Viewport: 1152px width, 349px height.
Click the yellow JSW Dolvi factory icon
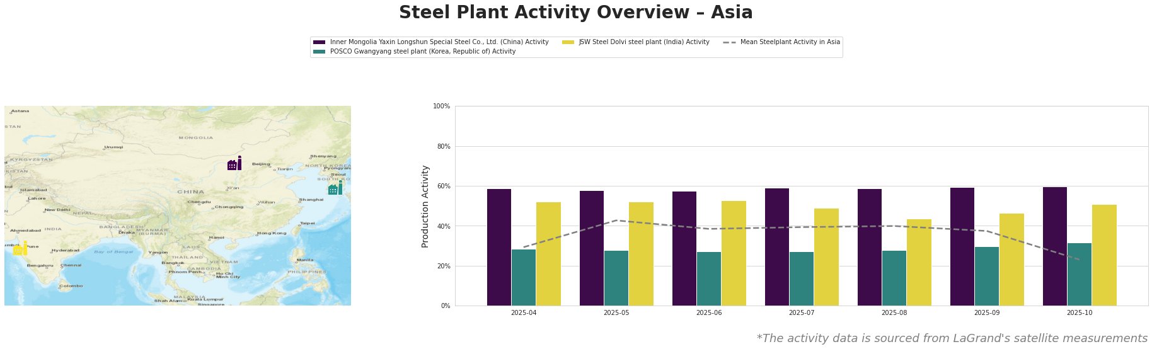[20, 249]
